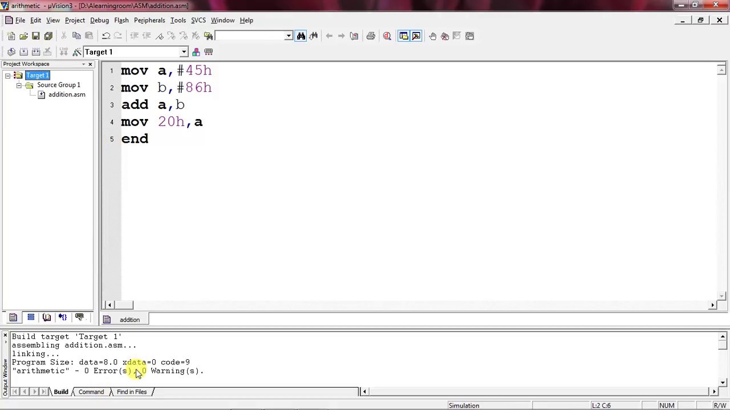Viewport: 730px width, 410px height.
Task: Open Options for Target wand icon
Action: [x=77, y=52]
